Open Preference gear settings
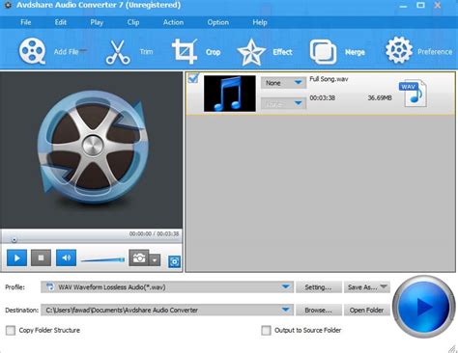This screenshot has height=353, width=458. click(x=399, y=50)
